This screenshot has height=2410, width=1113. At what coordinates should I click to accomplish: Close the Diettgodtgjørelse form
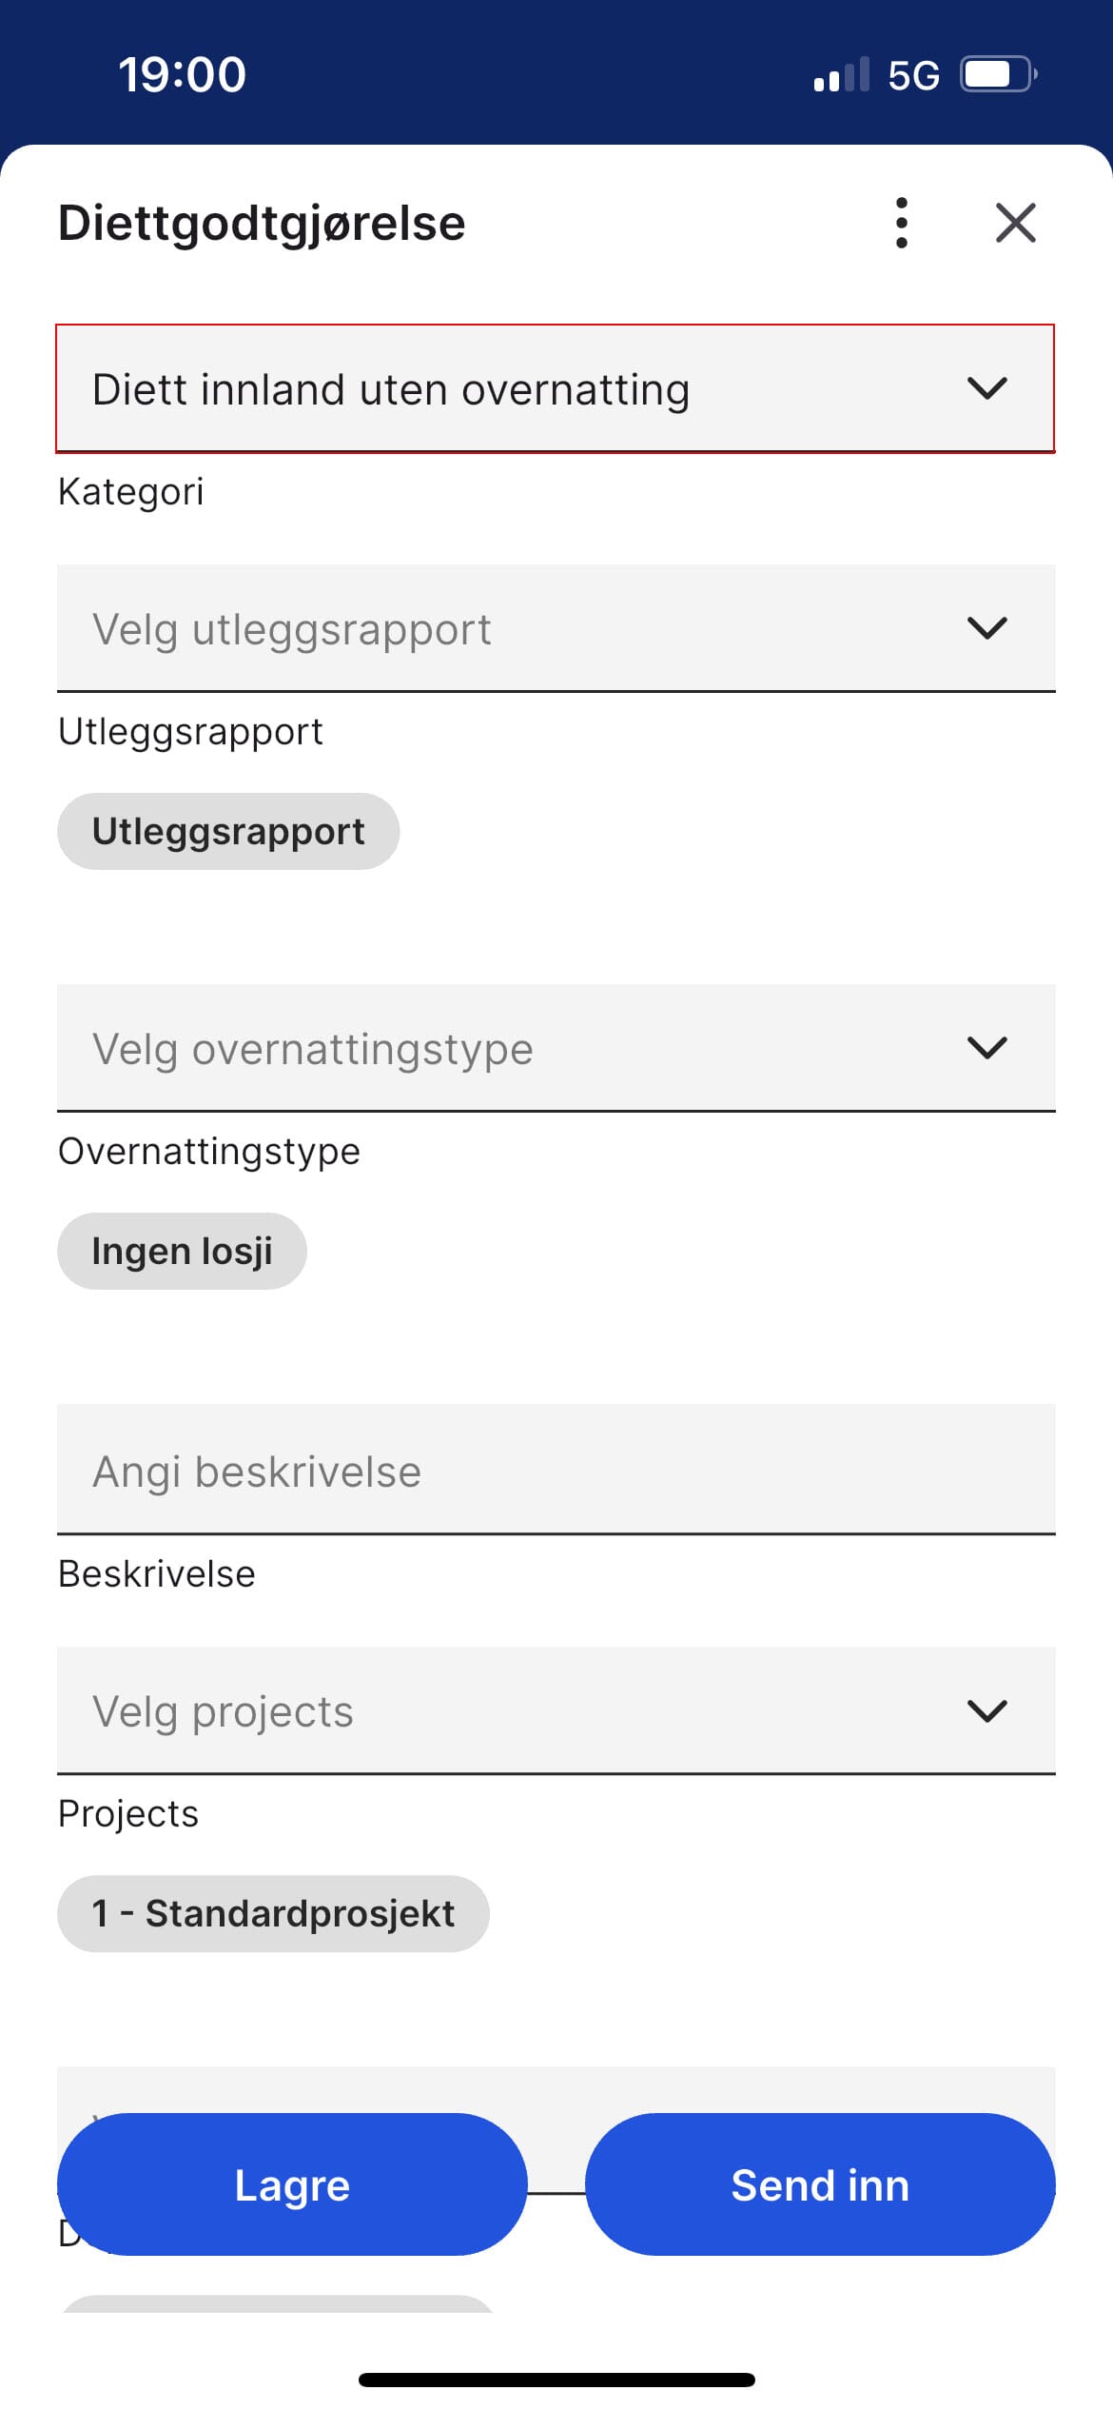[1015, 224]
